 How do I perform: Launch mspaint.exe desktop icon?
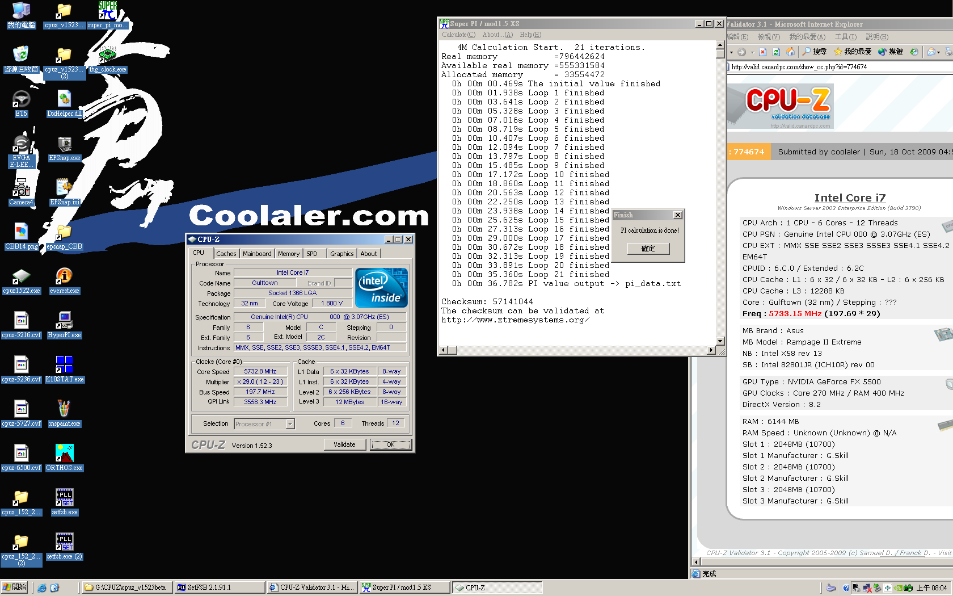tap(64, 413)
